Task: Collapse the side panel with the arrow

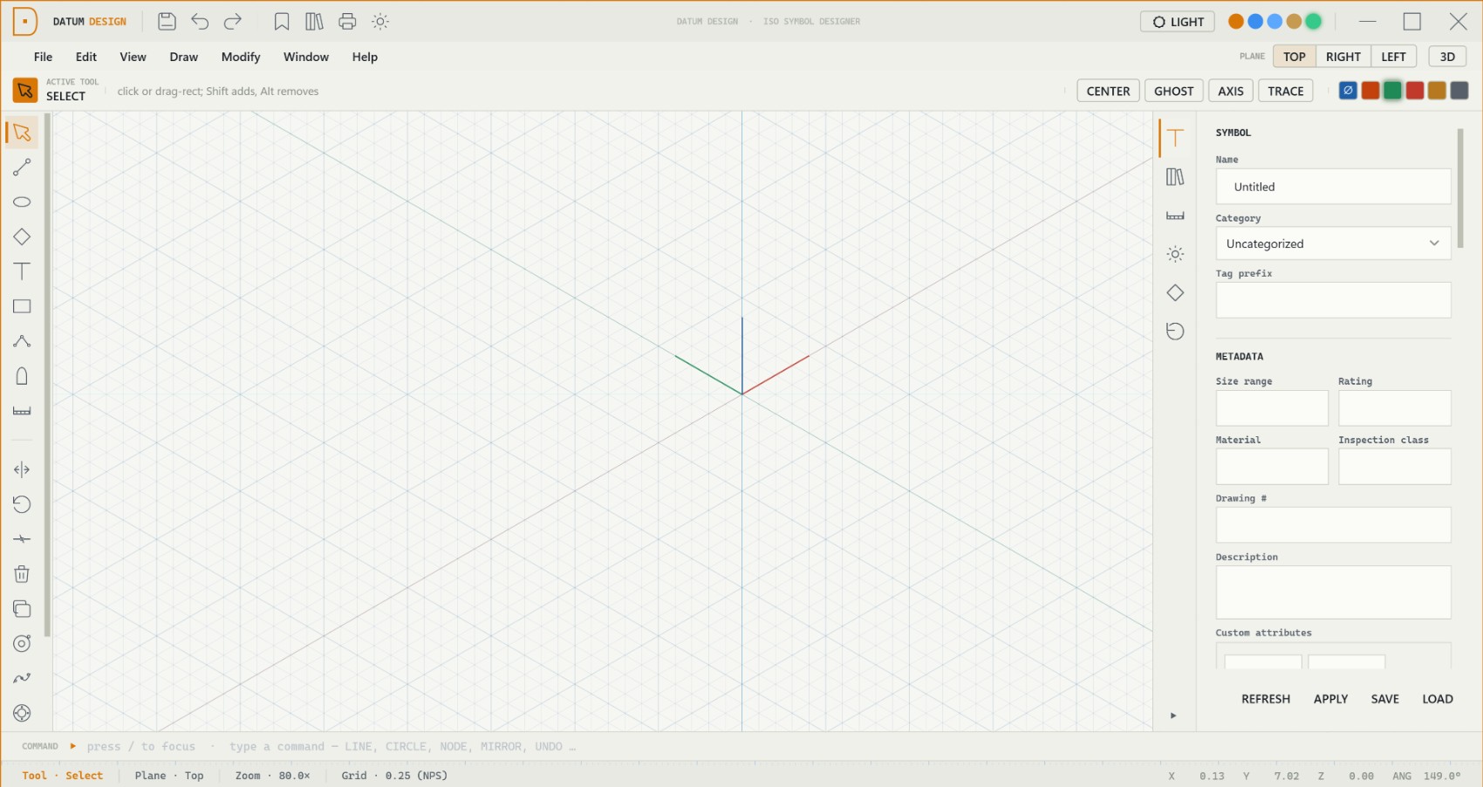Action: 1173,715
